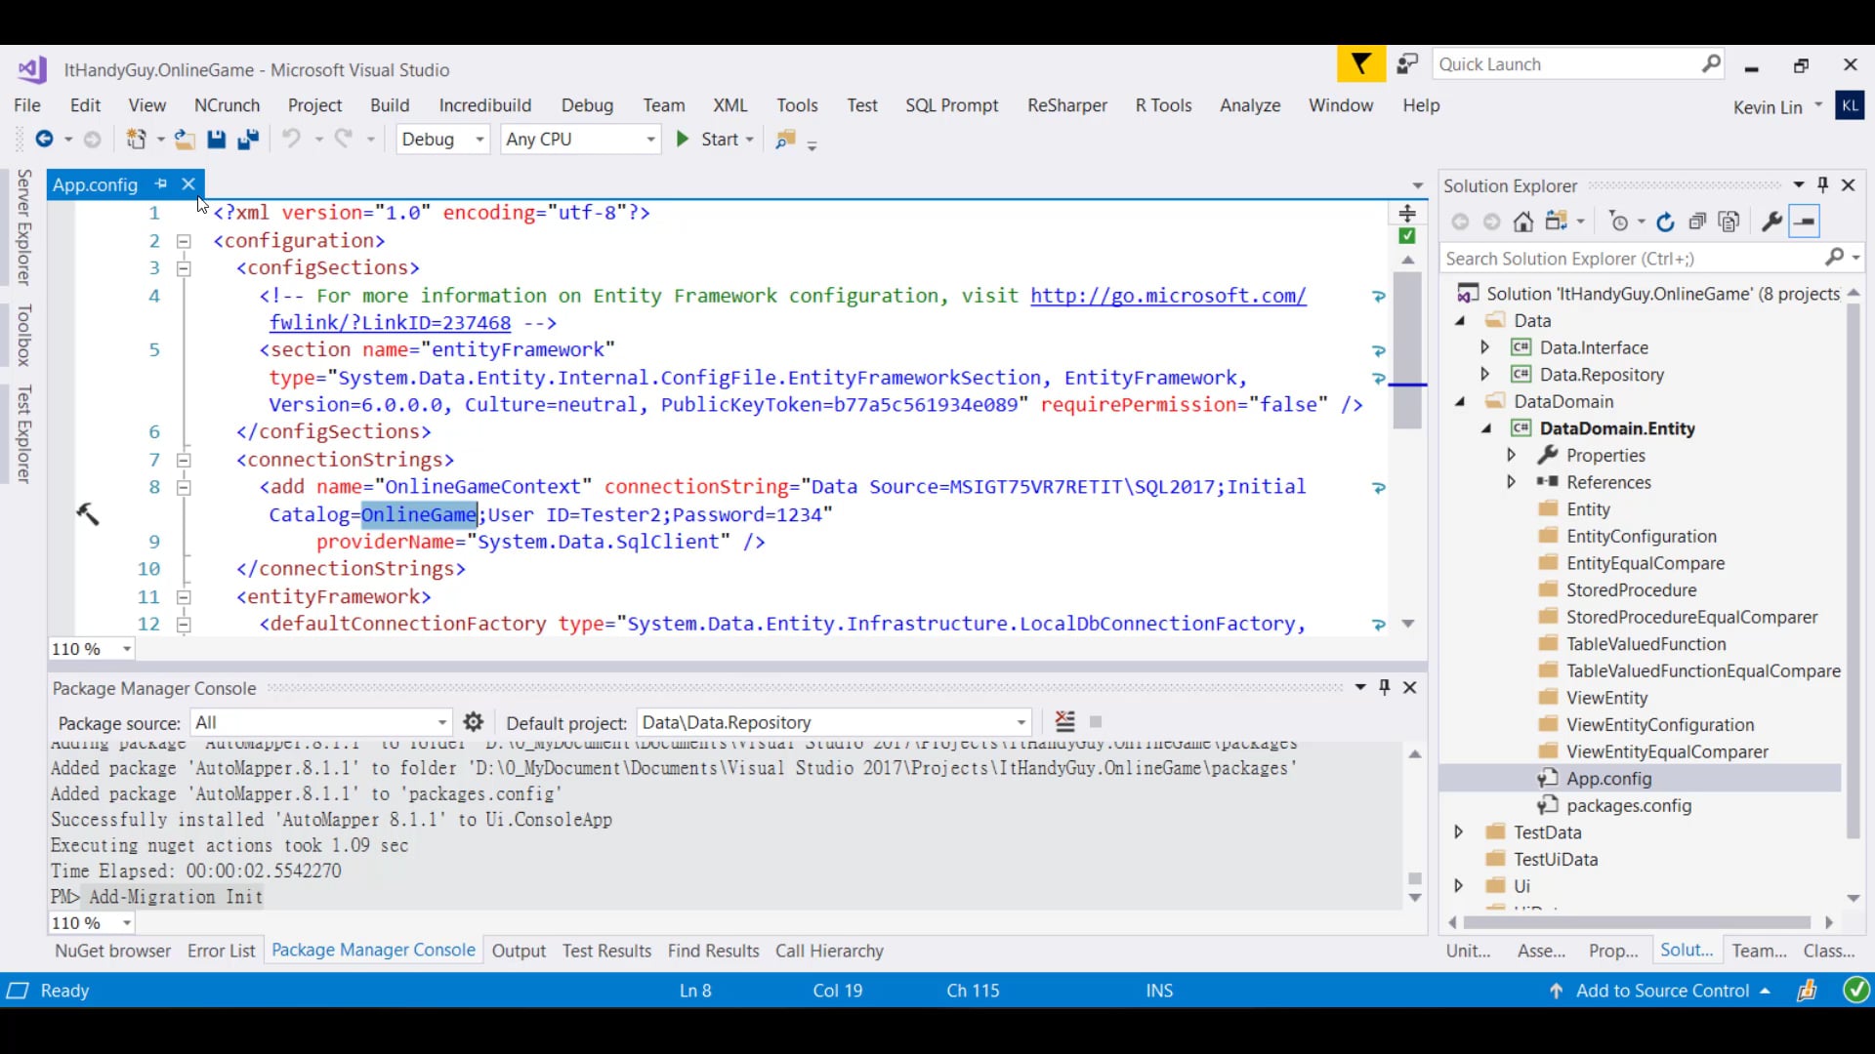This screenshot has width=1875, height=1054.
Task: Expand the TestData folder node
Action: click(1459, 832)
